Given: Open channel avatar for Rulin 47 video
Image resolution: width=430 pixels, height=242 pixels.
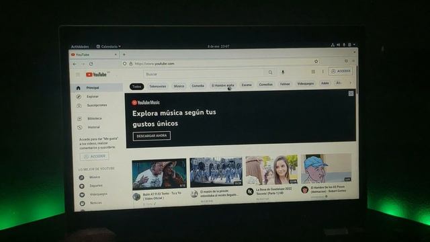Looking at the screenshot, I should (136, 196).
